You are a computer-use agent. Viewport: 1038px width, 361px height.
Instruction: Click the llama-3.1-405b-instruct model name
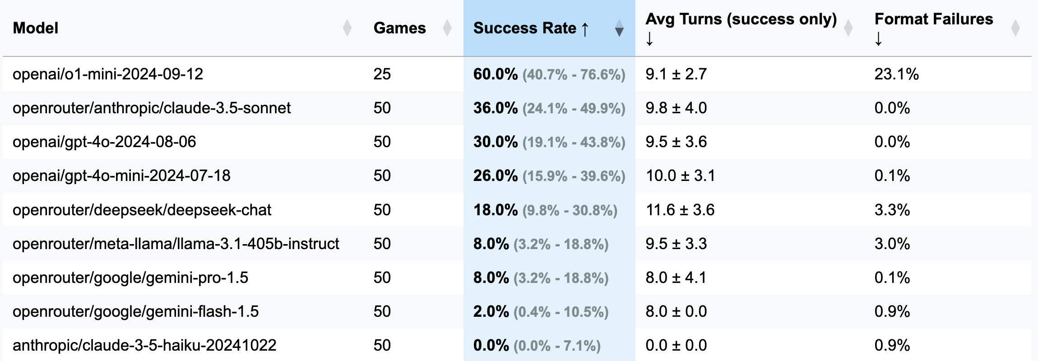(176, 244)
